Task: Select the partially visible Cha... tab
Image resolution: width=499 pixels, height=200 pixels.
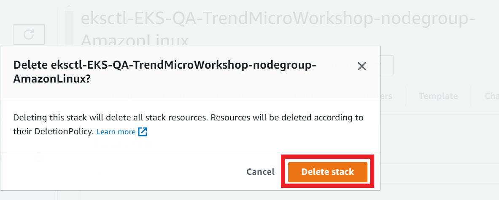Action: [492, 96]
